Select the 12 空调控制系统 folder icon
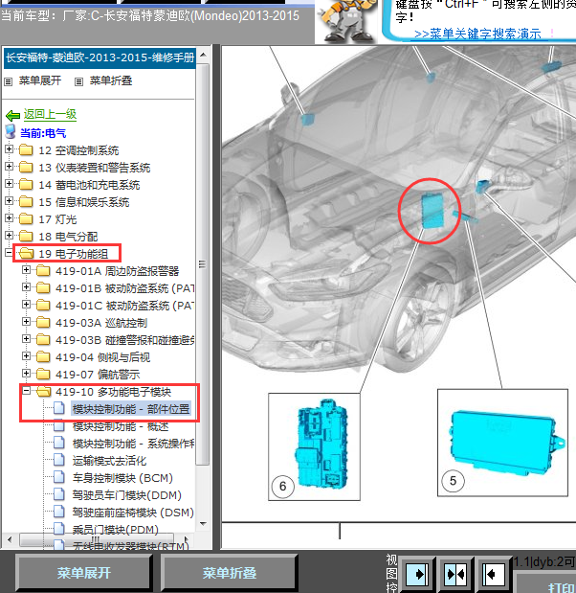 (26, 150)
